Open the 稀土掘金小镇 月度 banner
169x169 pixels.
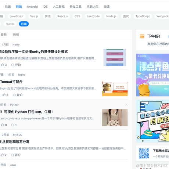click(152, 121)
